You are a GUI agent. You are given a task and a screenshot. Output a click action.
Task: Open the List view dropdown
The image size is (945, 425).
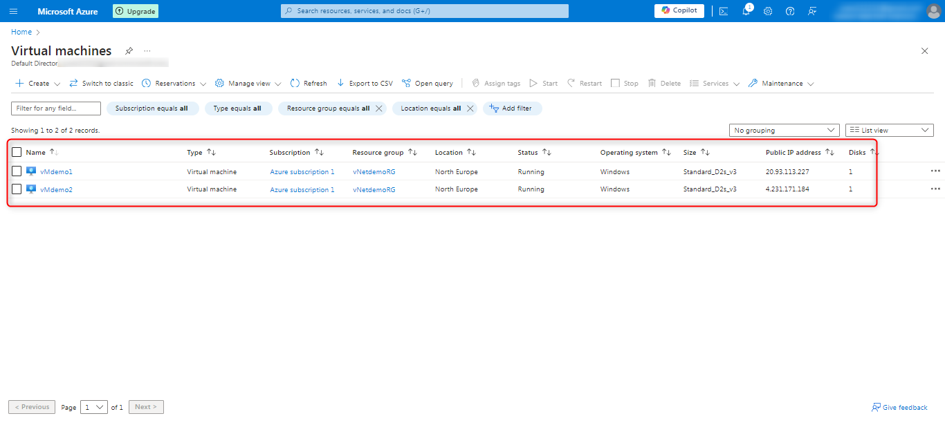(x=890, y=130)
